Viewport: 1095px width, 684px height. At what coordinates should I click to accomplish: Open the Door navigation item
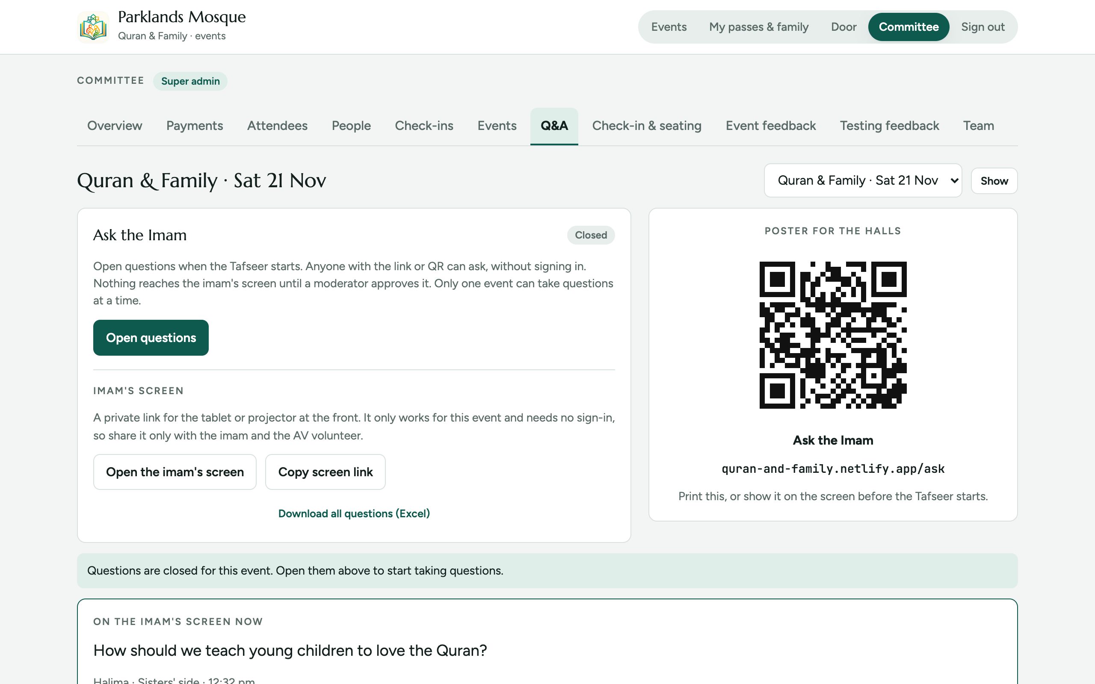pos(843,27)
